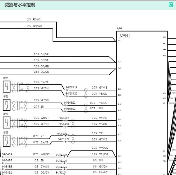Click pin label A20 inside module

tap(164, 37)
